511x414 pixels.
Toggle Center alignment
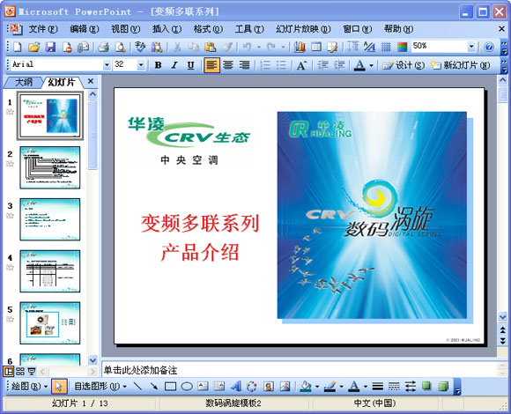click(228, 65)
